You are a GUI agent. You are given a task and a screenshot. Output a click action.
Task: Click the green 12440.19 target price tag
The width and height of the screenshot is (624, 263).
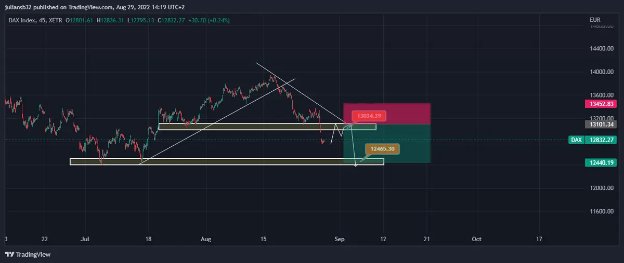click(x=602, y=163)
